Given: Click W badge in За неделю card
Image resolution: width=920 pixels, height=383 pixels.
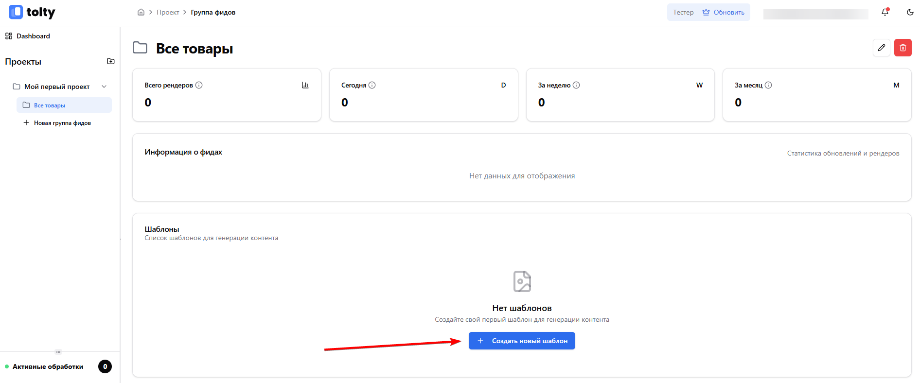Looking at the screenshot, I should 699,85.
